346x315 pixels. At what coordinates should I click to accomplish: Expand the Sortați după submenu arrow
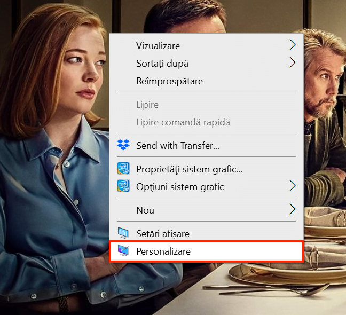coord(292,63)
